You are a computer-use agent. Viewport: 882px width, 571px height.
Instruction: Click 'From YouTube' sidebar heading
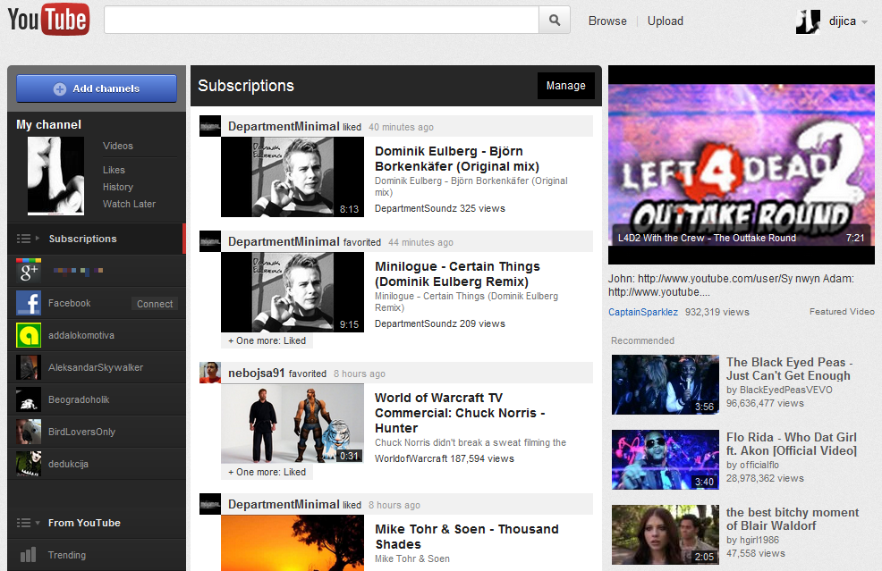(x=84, y=523)
